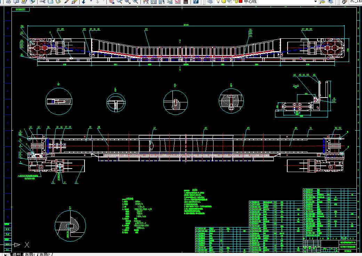The width and height of the screenshot is (362, 256).
Task: Open the Block Editor icon
Action: (x=74, y=1)
